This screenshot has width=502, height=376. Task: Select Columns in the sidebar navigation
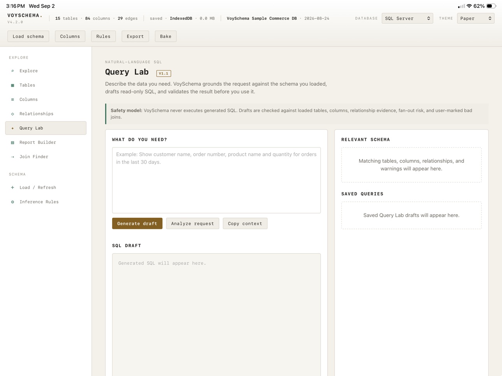[x=46, y=100]
